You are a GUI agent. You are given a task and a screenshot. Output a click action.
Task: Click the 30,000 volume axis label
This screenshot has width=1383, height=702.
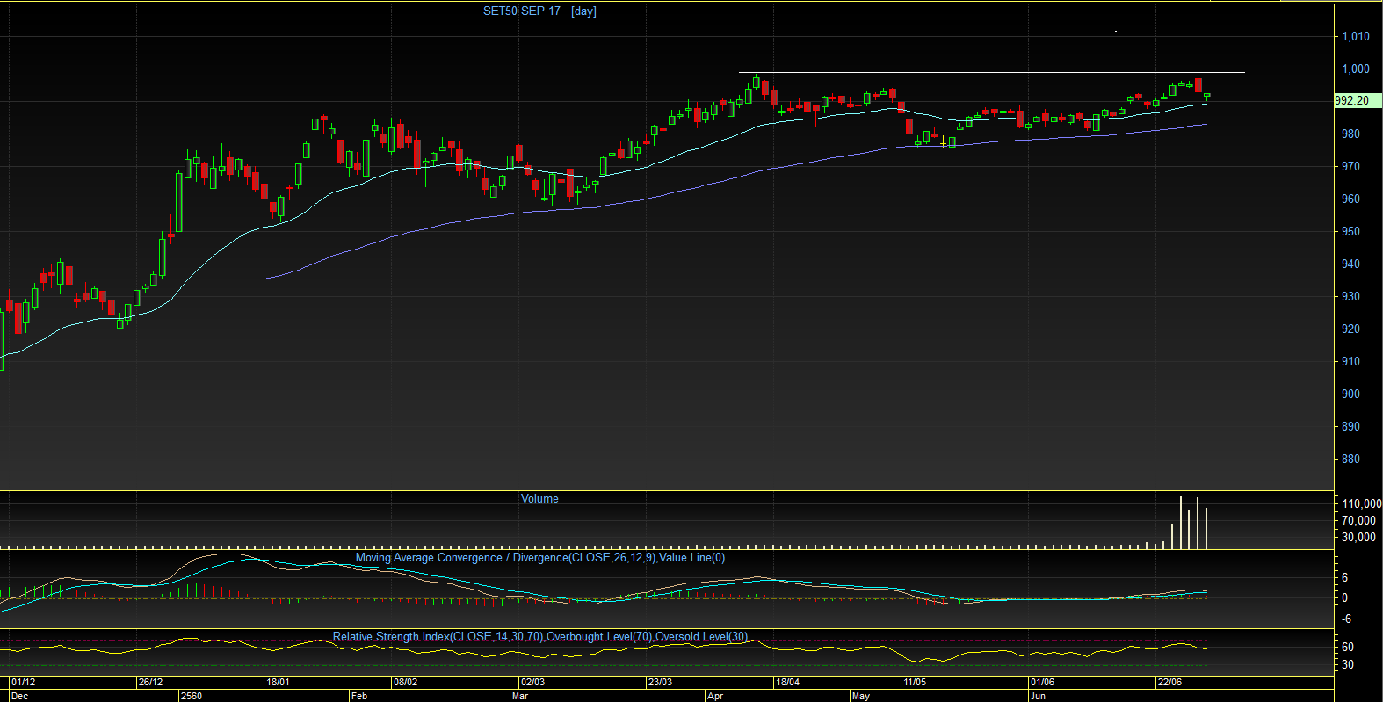pos(1358,537)
